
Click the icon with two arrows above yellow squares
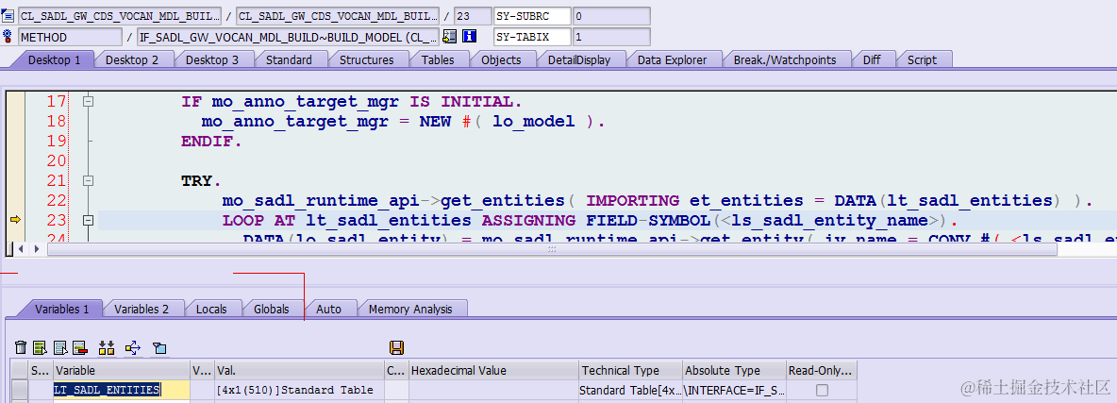(107, 347)
